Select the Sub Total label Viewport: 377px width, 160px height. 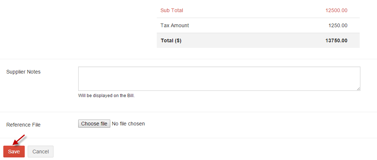tap(172, 11)
